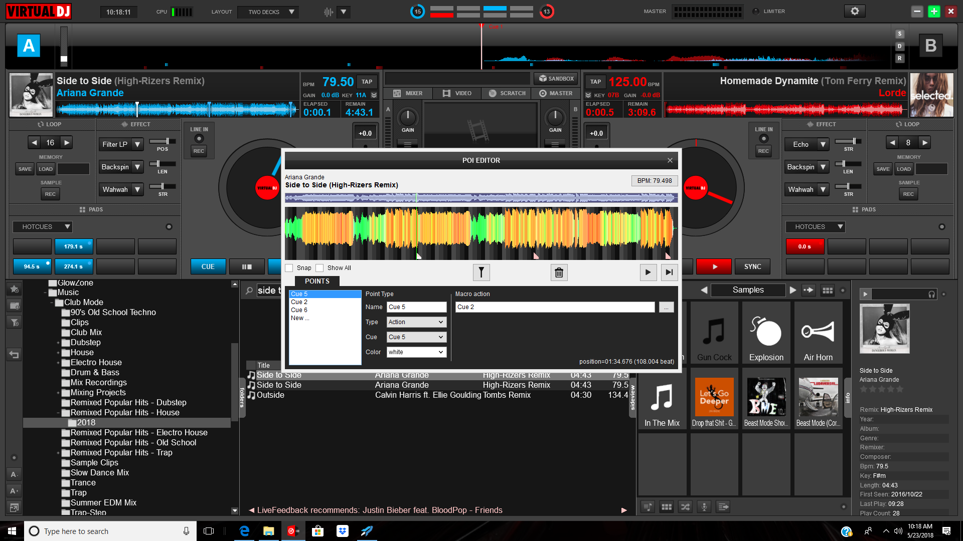Click the deck A GAIN knob
Viewport: 963px width, 541px height.
pyautogui.click(x=407, y=118)
